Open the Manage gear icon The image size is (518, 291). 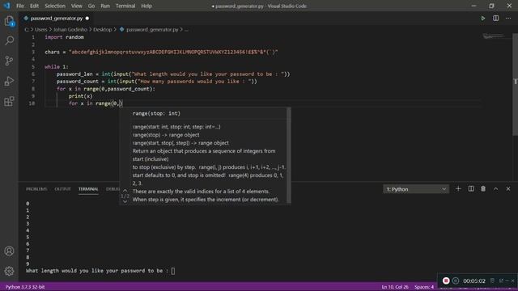click(x=9, y=272)
